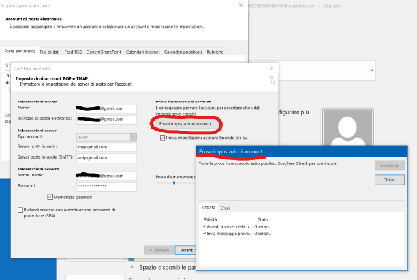
Task: Click the Indietro button
Action: (160, 249)
